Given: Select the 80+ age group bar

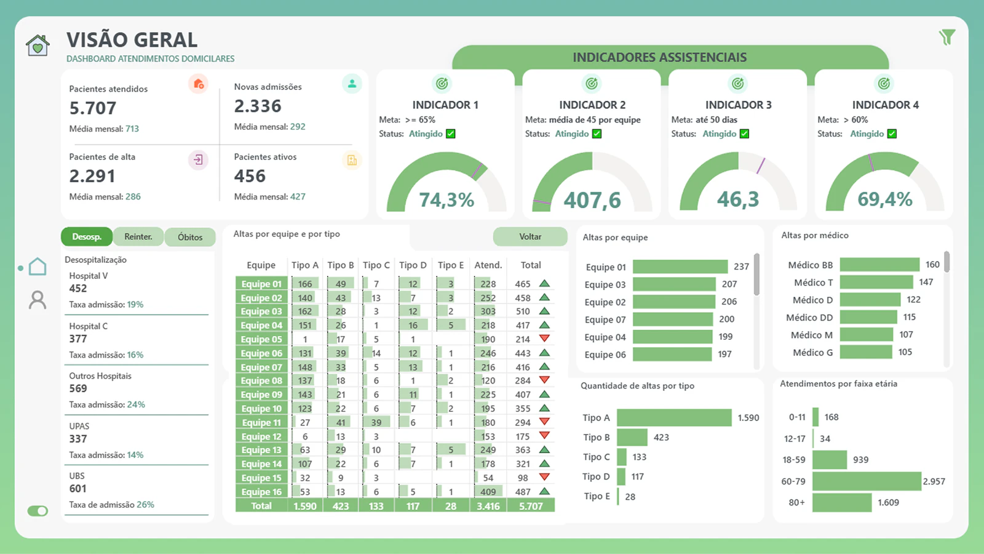Looking at the screenshot, I should click(x=843, y=503).
